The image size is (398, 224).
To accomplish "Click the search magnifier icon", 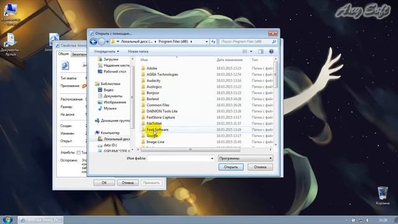I will 274,42.
